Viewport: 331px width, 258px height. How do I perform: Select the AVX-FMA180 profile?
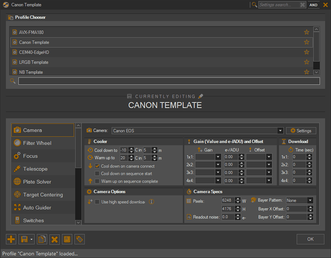pos(162,32)
